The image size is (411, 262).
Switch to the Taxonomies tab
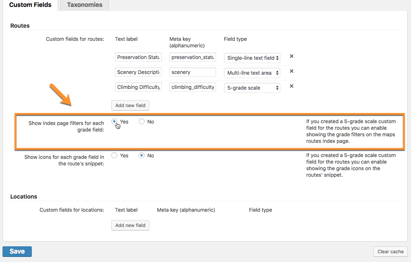tap(85, 5)
